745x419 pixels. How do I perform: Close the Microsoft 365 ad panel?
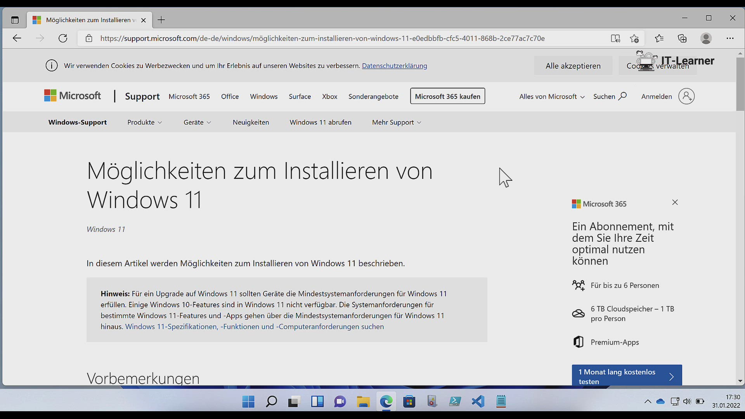click(675, 203)
